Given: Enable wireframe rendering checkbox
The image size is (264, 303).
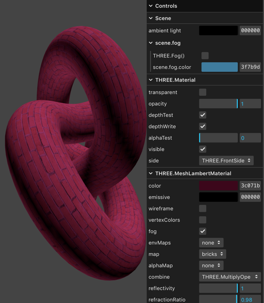Looking at the screenshot, I should (203, 208).
